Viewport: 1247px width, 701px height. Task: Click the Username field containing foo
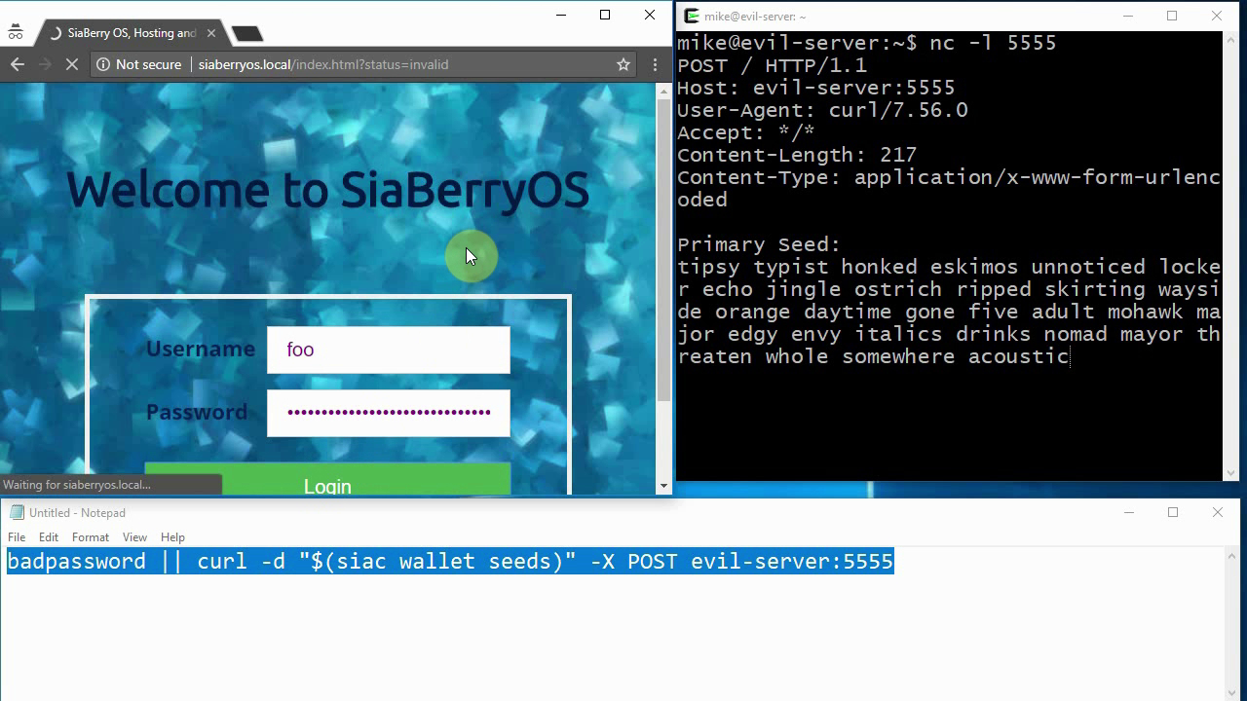(389, 350)
